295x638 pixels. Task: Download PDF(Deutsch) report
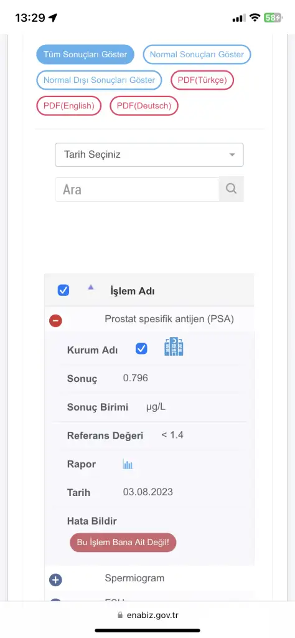(144, 106)
